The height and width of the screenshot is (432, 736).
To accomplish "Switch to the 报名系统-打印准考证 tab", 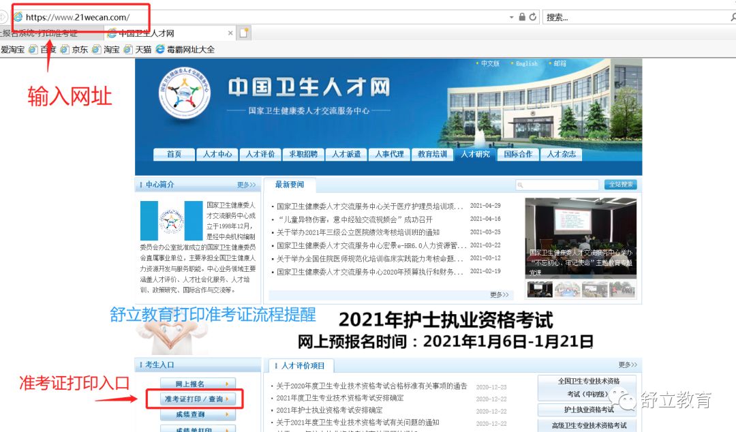I will pyautogui.click(x=52, y=33).
